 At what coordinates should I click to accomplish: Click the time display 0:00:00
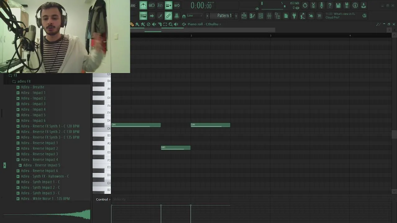coord(201,5)
